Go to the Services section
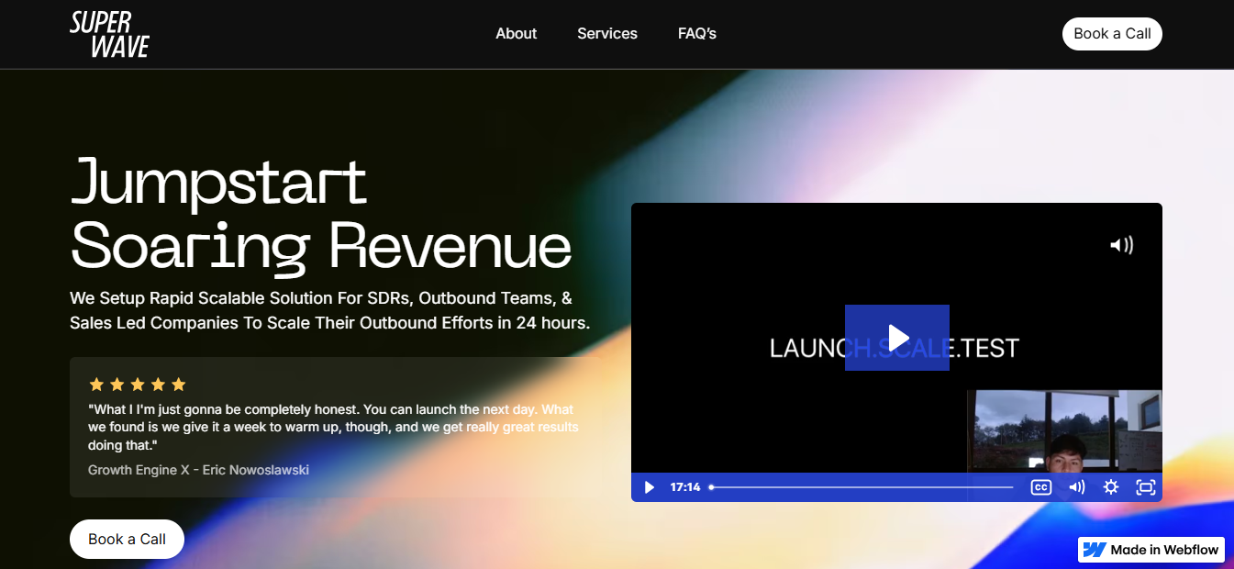1234x569 pixels. (x=607, y=34)
